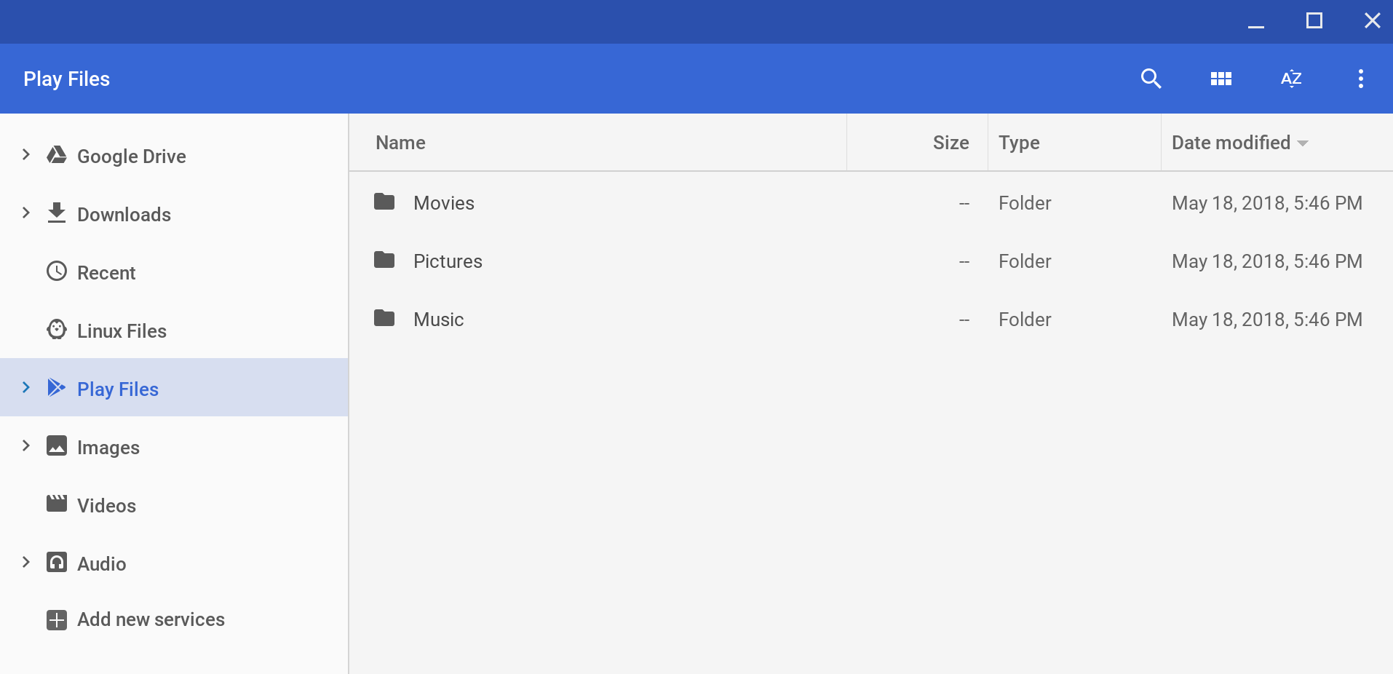The height and width of the screenshot is (674, 1393).
Task: Select the Movies folder row
Action: click(x=871, y=203)
